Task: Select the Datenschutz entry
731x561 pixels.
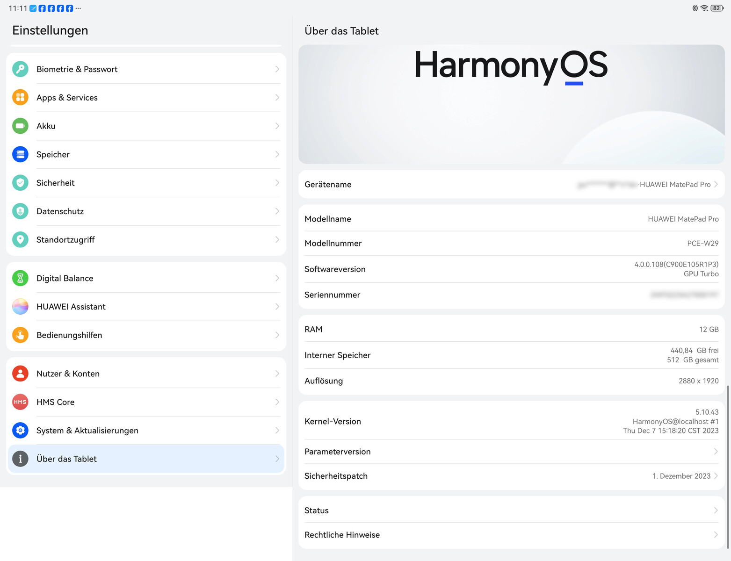Action: click(x=146, y=211)
